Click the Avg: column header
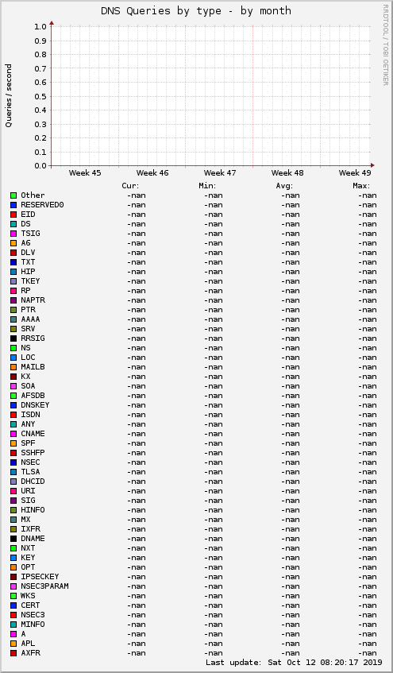The image size is (393, 673). [284, 186]
